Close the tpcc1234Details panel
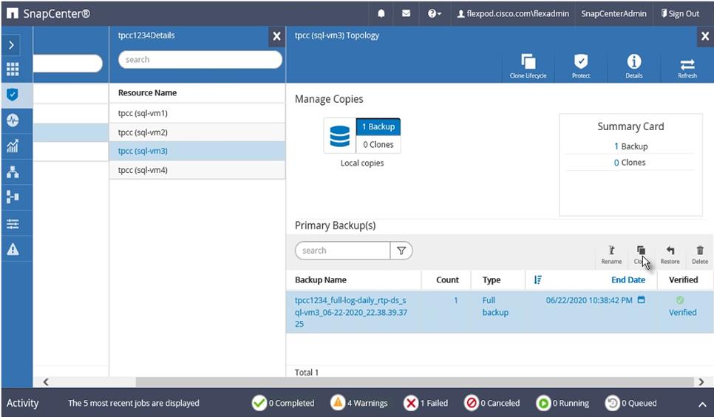 [276, 36]
